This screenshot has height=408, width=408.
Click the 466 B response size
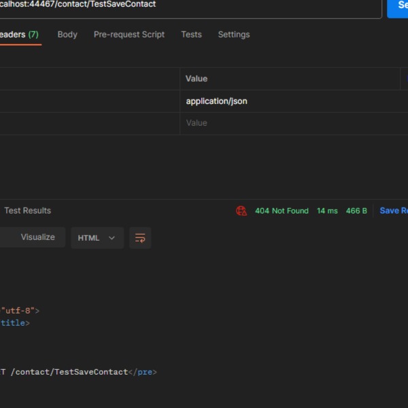point(356,211)
